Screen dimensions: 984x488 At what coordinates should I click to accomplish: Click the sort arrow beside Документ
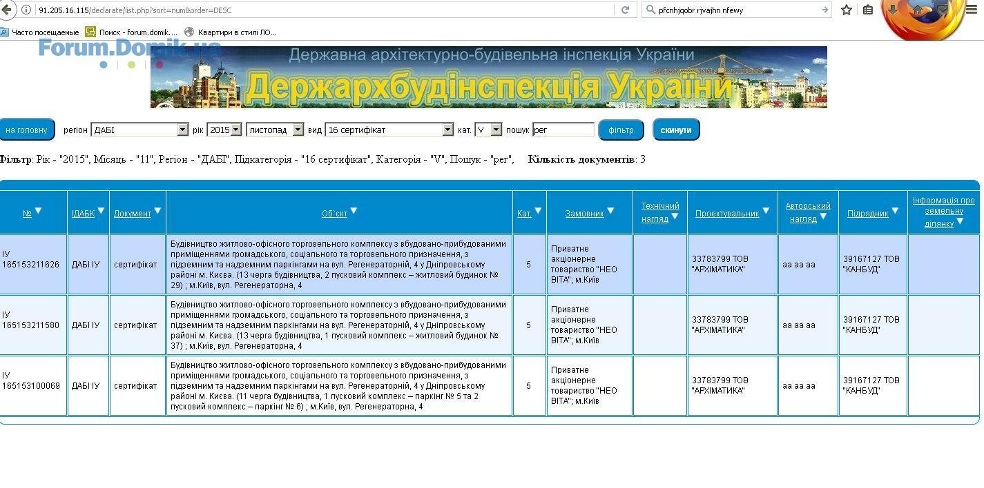pyautogui.click(x=157, y=211)
